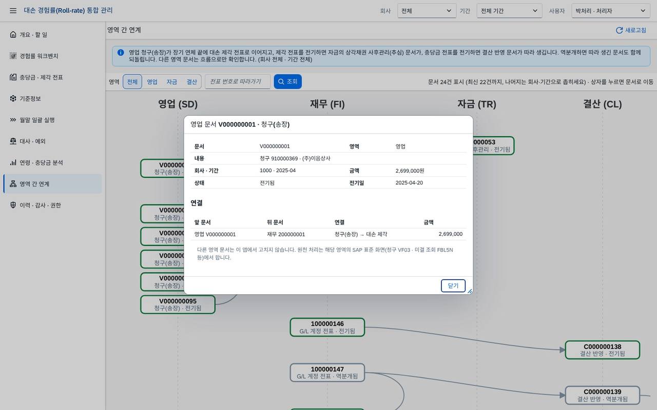Screen dimensions: 657x410
Task: Select node C000000139 결산 반영 역분개됨
Action: coord(603,395)
